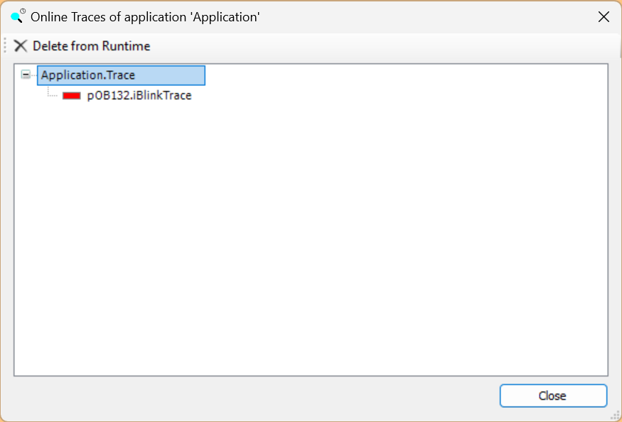
Task: Click the red color swatch of pOB132.iBlinkTrace
Action: tap(71, 96)
